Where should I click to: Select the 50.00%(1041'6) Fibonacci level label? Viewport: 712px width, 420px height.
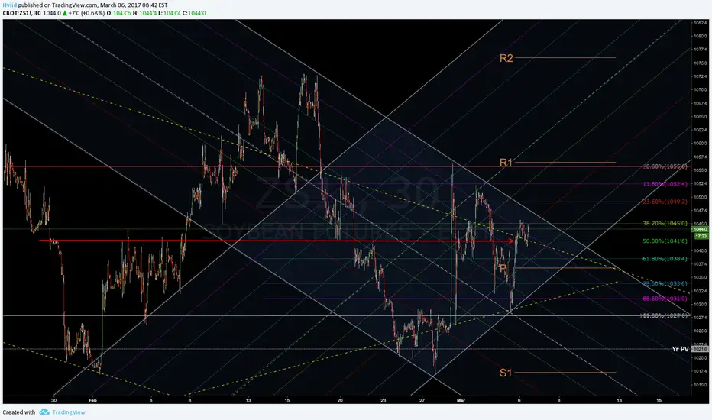pyautogui.click(x=665, y=241)
